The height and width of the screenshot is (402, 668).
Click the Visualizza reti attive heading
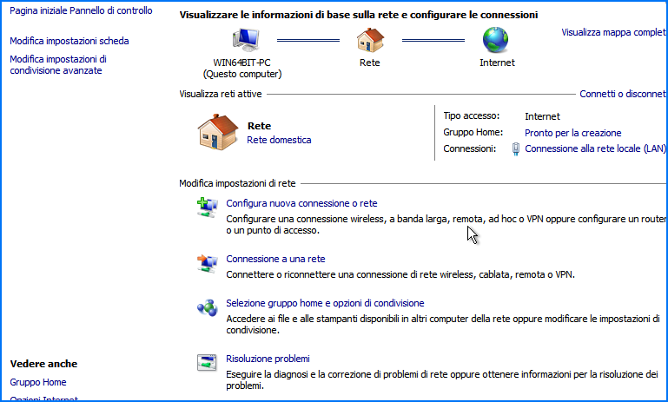click(x=221, y=94)
